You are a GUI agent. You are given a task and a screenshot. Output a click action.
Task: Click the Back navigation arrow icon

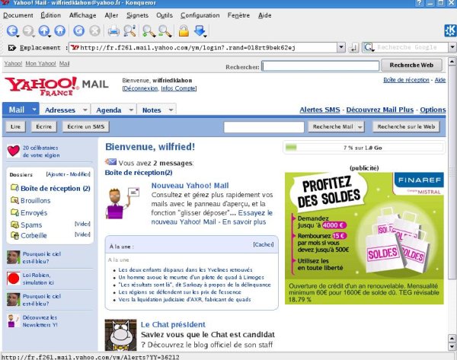coord(12,30)
